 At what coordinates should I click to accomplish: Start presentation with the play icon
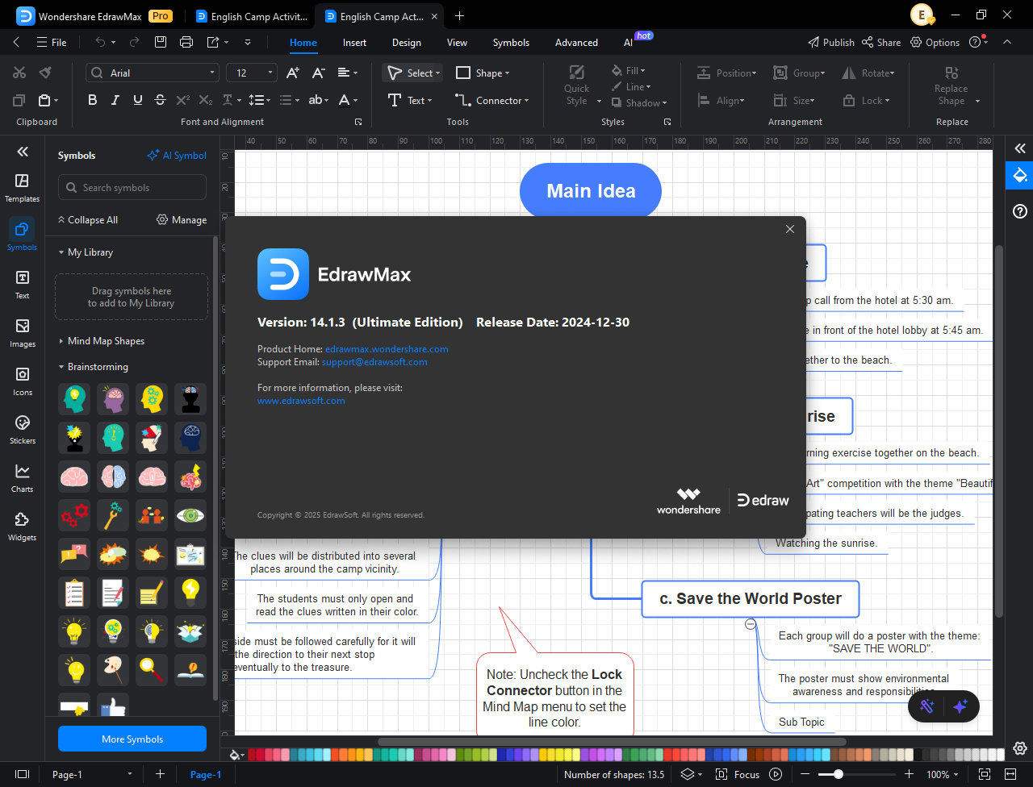[x=776, y=774]
